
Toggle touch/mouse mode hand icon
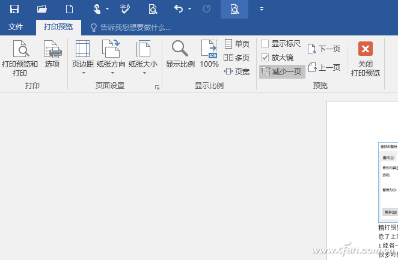(97, 9)
